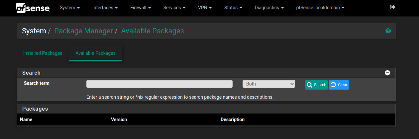Image resolution: width=419 pixels, height=139 pixels.
Task: Open the Both search scope dropdown
Action: pyautogui.click(x=269, y=84)
